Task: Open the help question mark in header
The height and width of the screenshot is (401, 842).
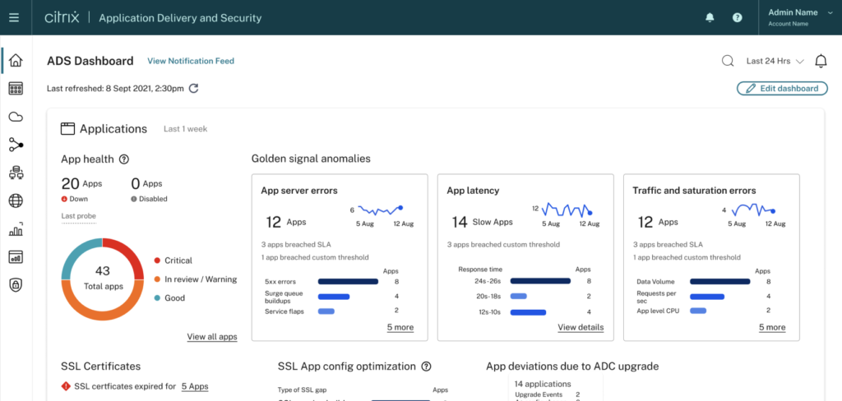Action: (x=738, y=17)
